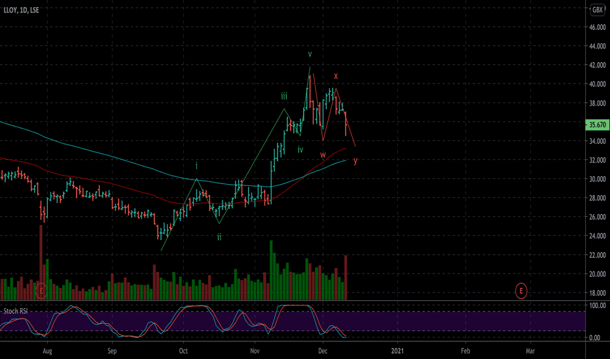Select the green wave label i
The width and height of the screenshot is (610, 359).
point(196,166)
